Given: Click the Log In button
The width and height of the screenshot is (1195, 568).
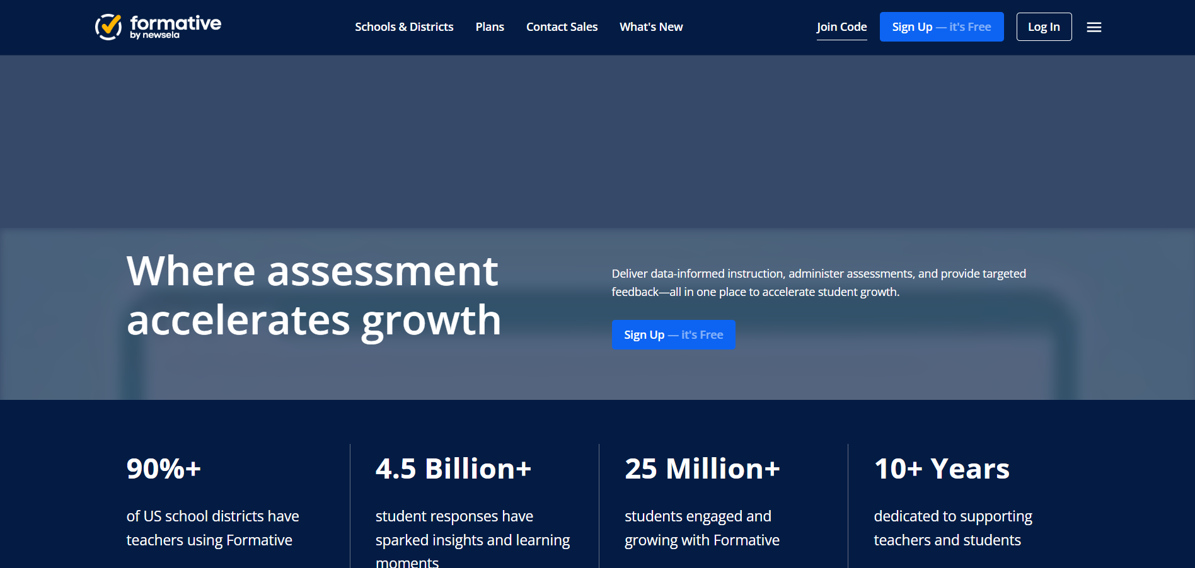Looking at the screenshot, I should coord(1044,27).
